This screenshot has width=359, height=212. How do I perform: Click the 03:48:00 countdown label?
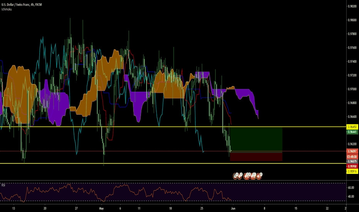tap(352, 157)
